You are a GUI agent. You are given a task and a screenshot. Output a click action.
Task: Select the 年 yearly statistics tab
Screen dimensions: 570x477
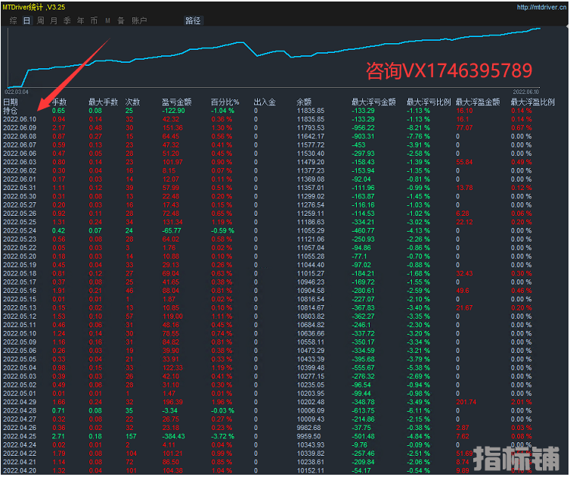(x=81, y=21)
